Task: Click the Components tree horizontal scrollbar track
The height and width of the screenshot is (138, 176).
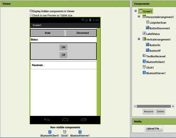Action: [154, 106]
